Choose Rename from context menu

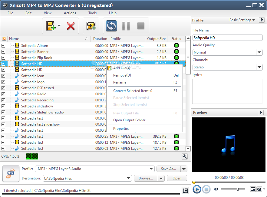point(145,82)
